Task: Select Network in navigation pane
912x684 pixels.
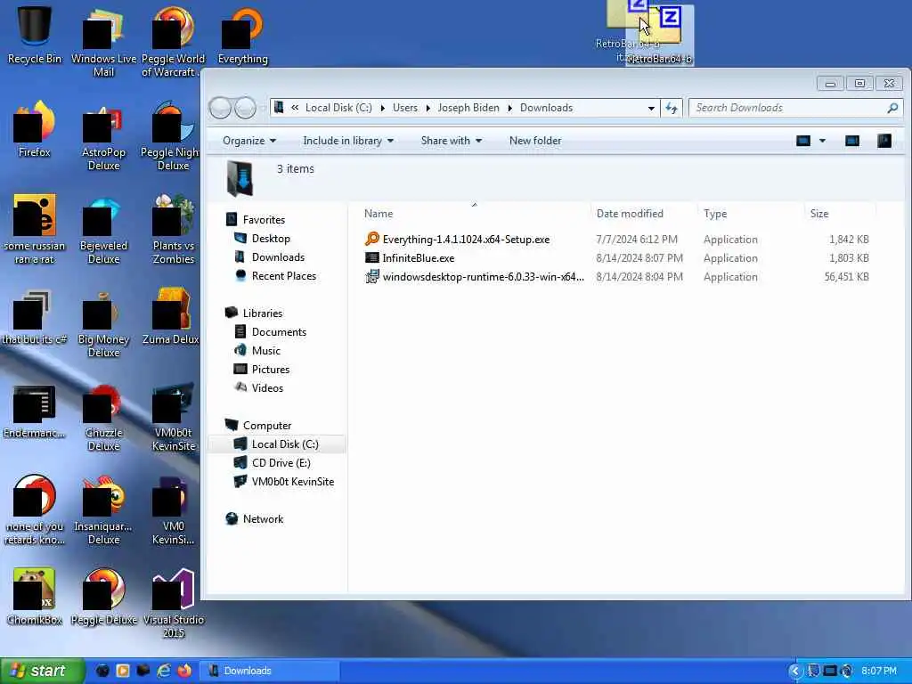Action: 263,519
